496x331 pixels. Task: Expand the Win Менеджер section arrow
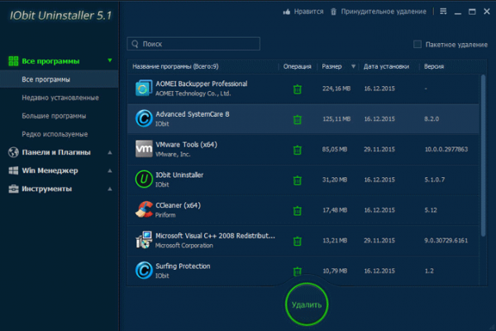coord(110,170)
